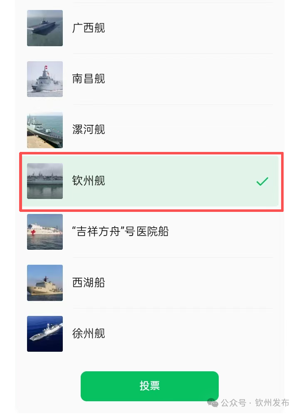Click the 钦州舰 option label text
Image resolution: width=299 pixels, height=415 pixels.
click(x=89, y=181)
